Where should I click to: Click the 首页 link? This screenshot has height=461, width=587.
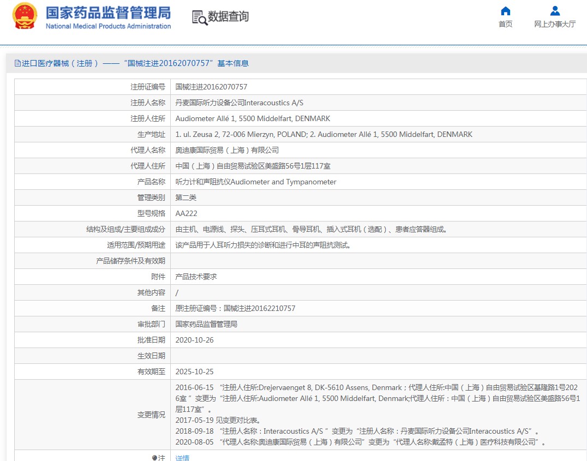pyautogui.click(x=505, y=24)
